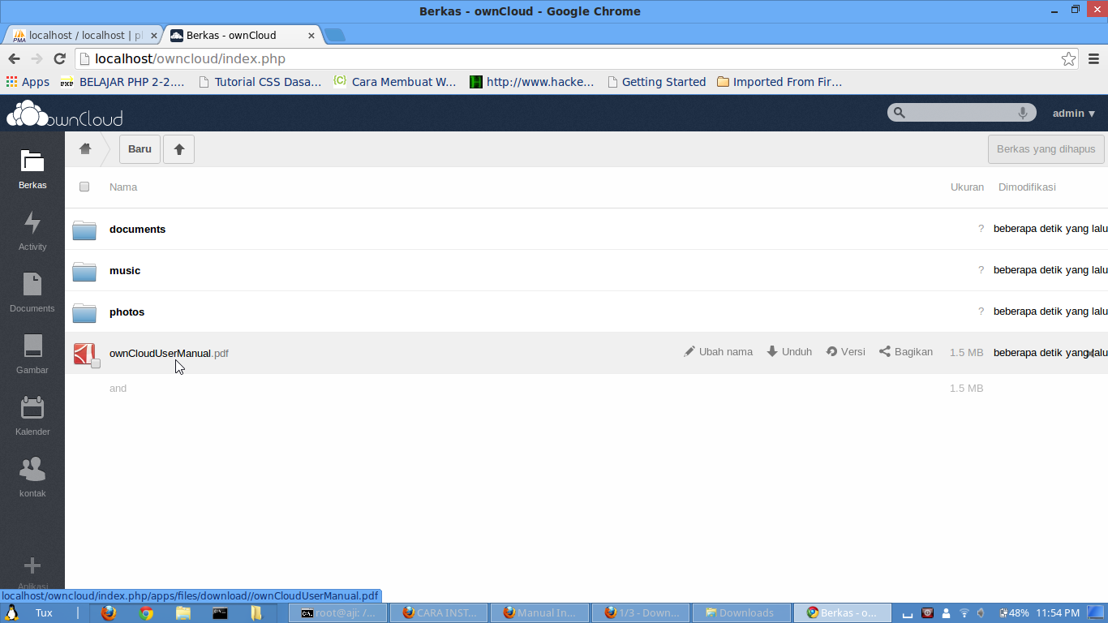1108x623 pixels.
Task: Sort by Dimodifikasi column header
Action: click(1027, 187)
